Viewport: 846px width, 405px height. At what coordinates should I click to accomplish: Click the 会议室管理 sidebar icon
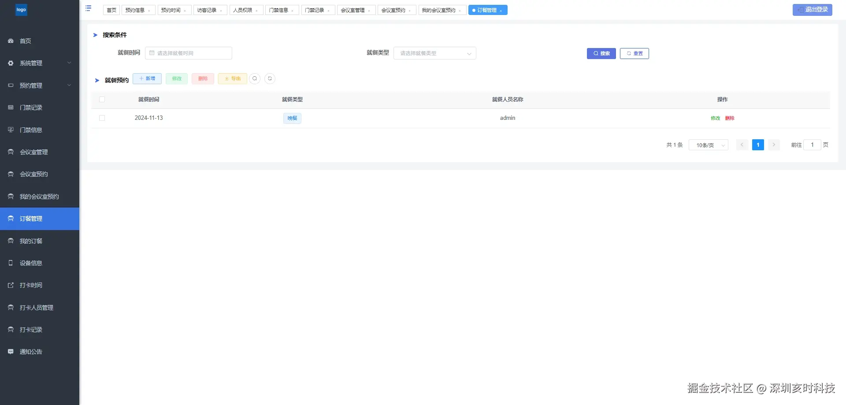[11, 152]
